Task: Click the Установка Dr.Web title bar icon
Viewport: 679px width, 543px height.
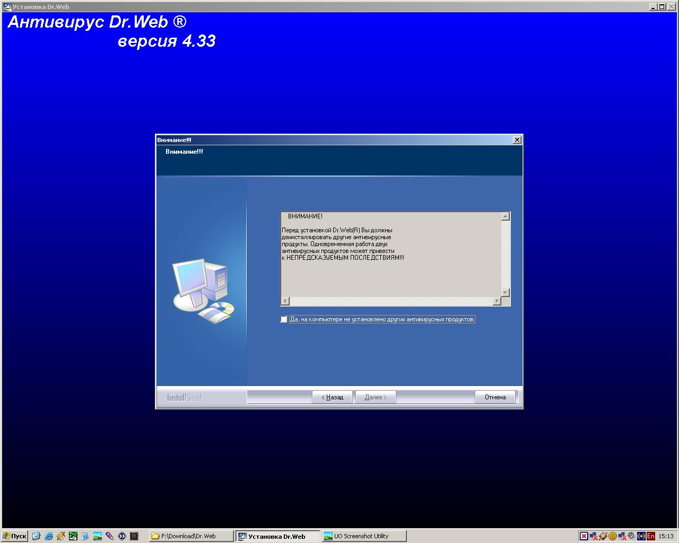Action: [x=7, y=6]
